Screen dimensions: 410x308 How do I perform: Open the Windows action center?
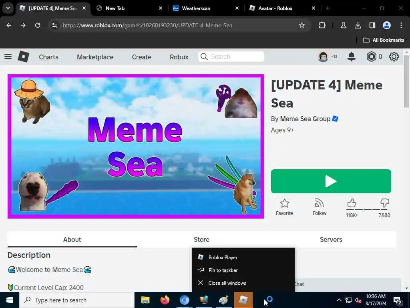pyautogui.click(x=398, y=300)
